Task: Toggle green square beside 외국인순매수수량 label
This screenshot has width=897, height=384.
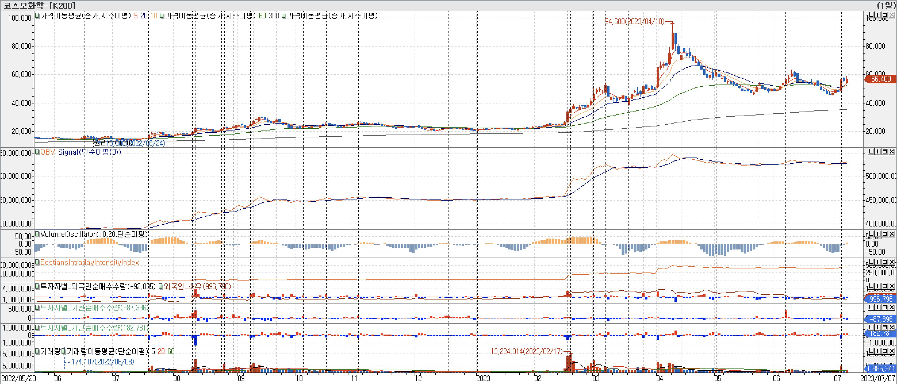Action: click(37, 287)
